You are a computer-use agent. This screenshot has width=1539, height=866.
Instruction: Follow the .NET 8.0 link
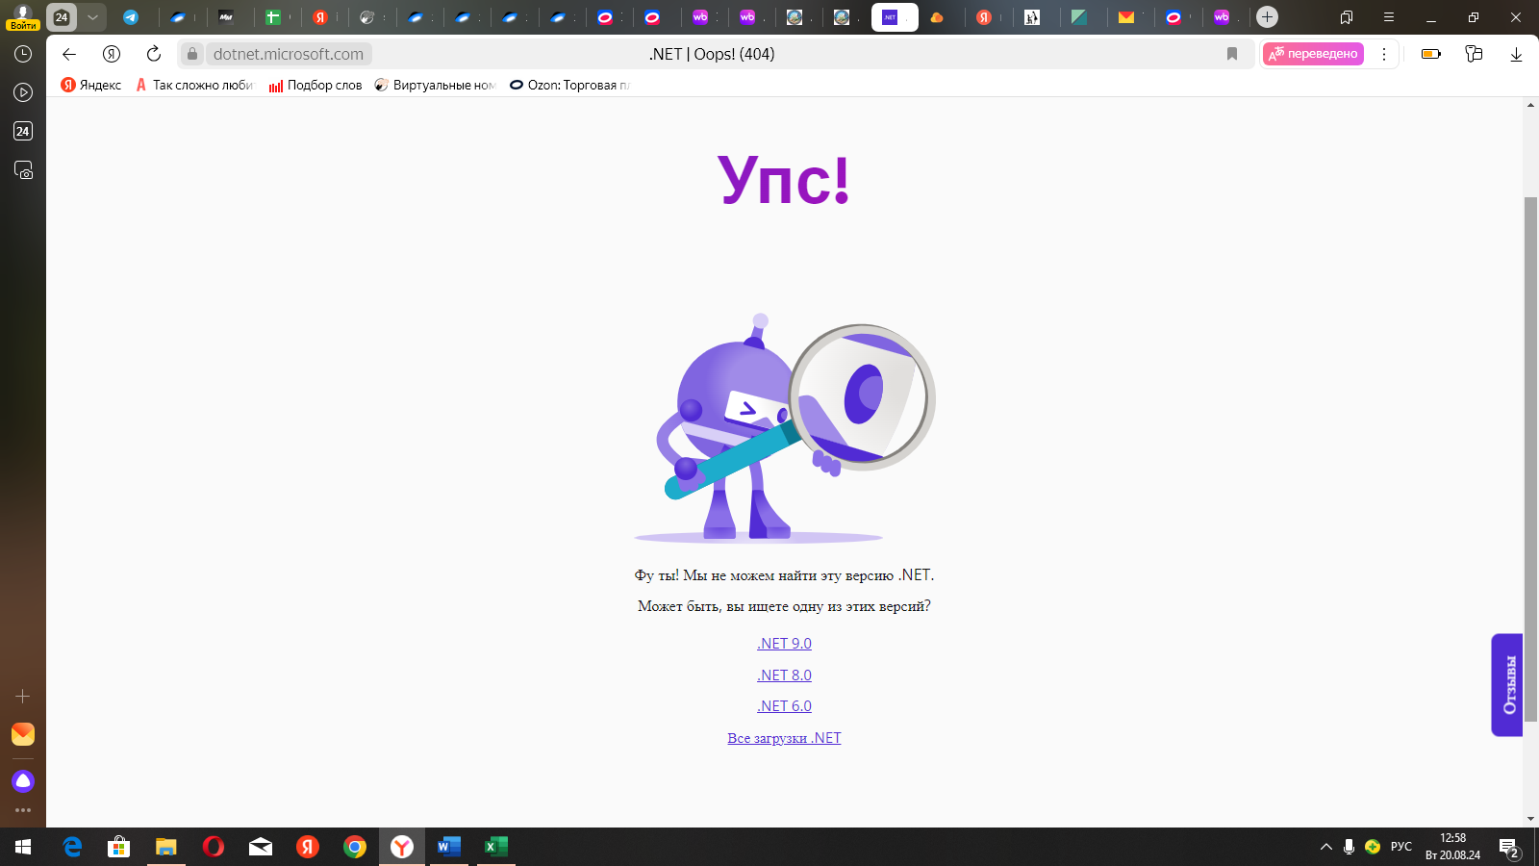click(784, 675)
